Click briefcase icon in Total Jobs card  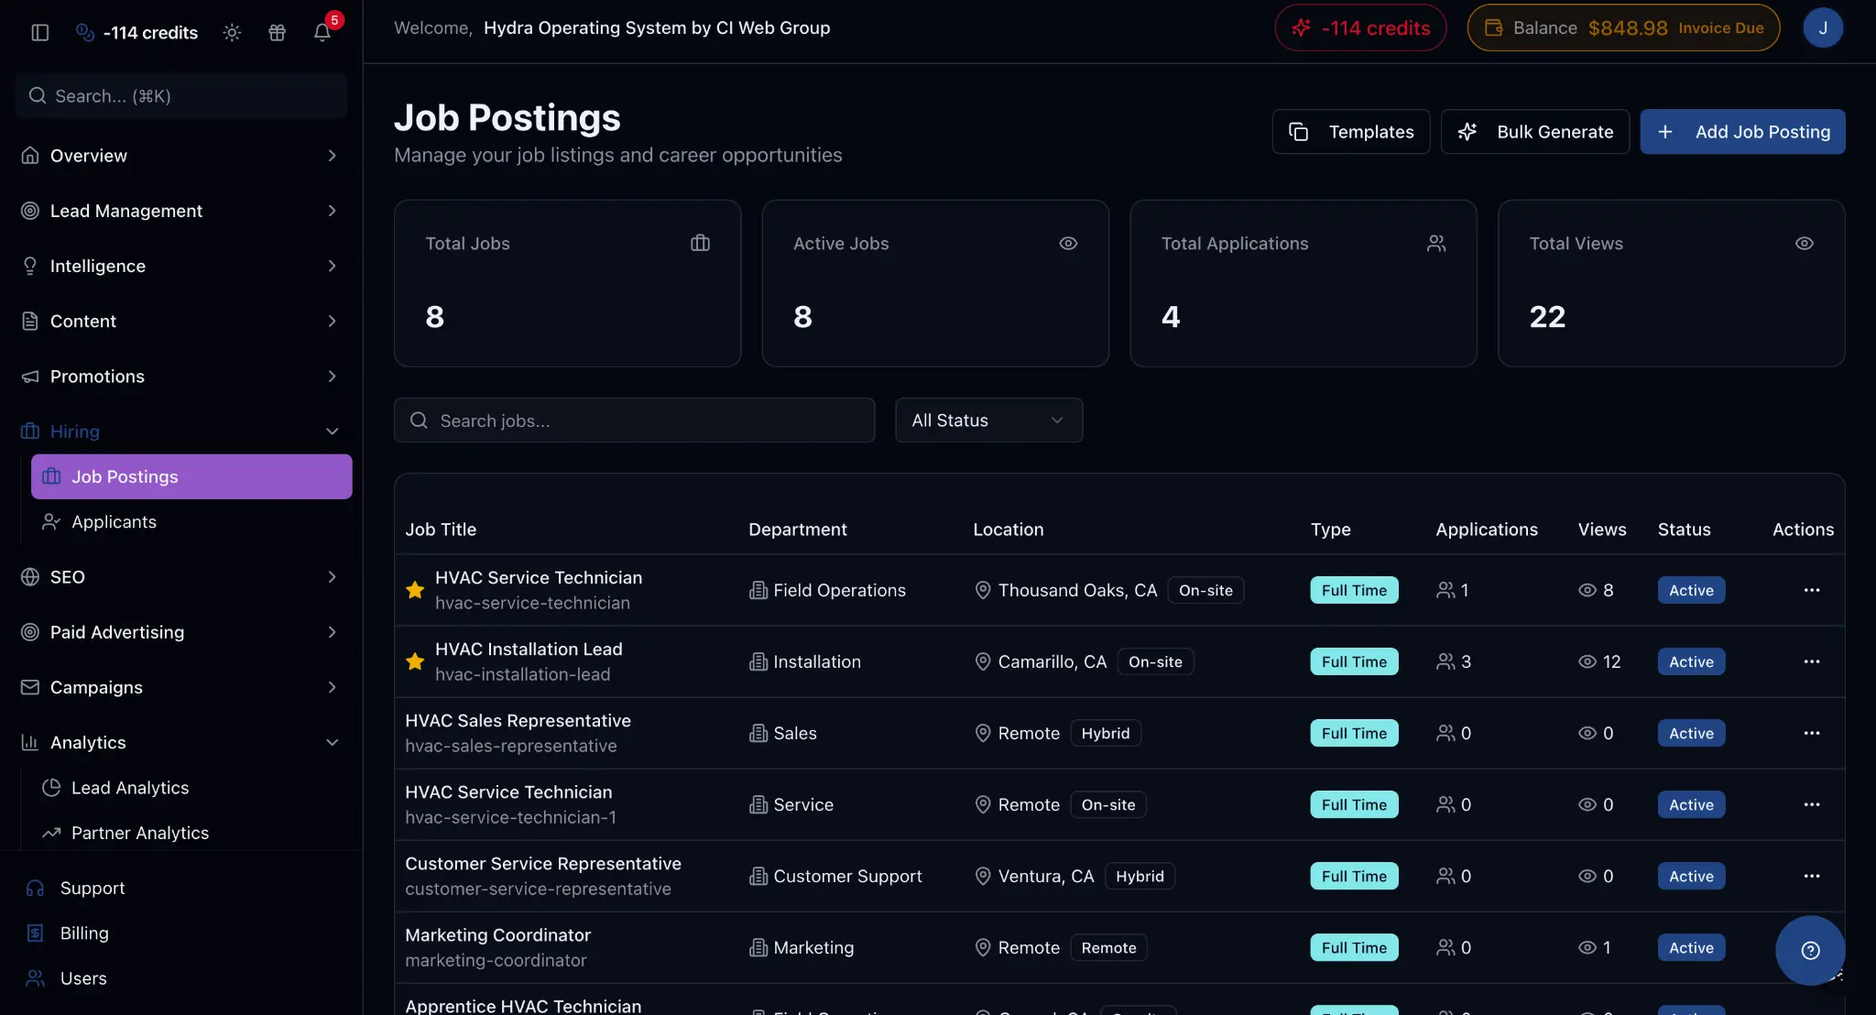point(700,243)
